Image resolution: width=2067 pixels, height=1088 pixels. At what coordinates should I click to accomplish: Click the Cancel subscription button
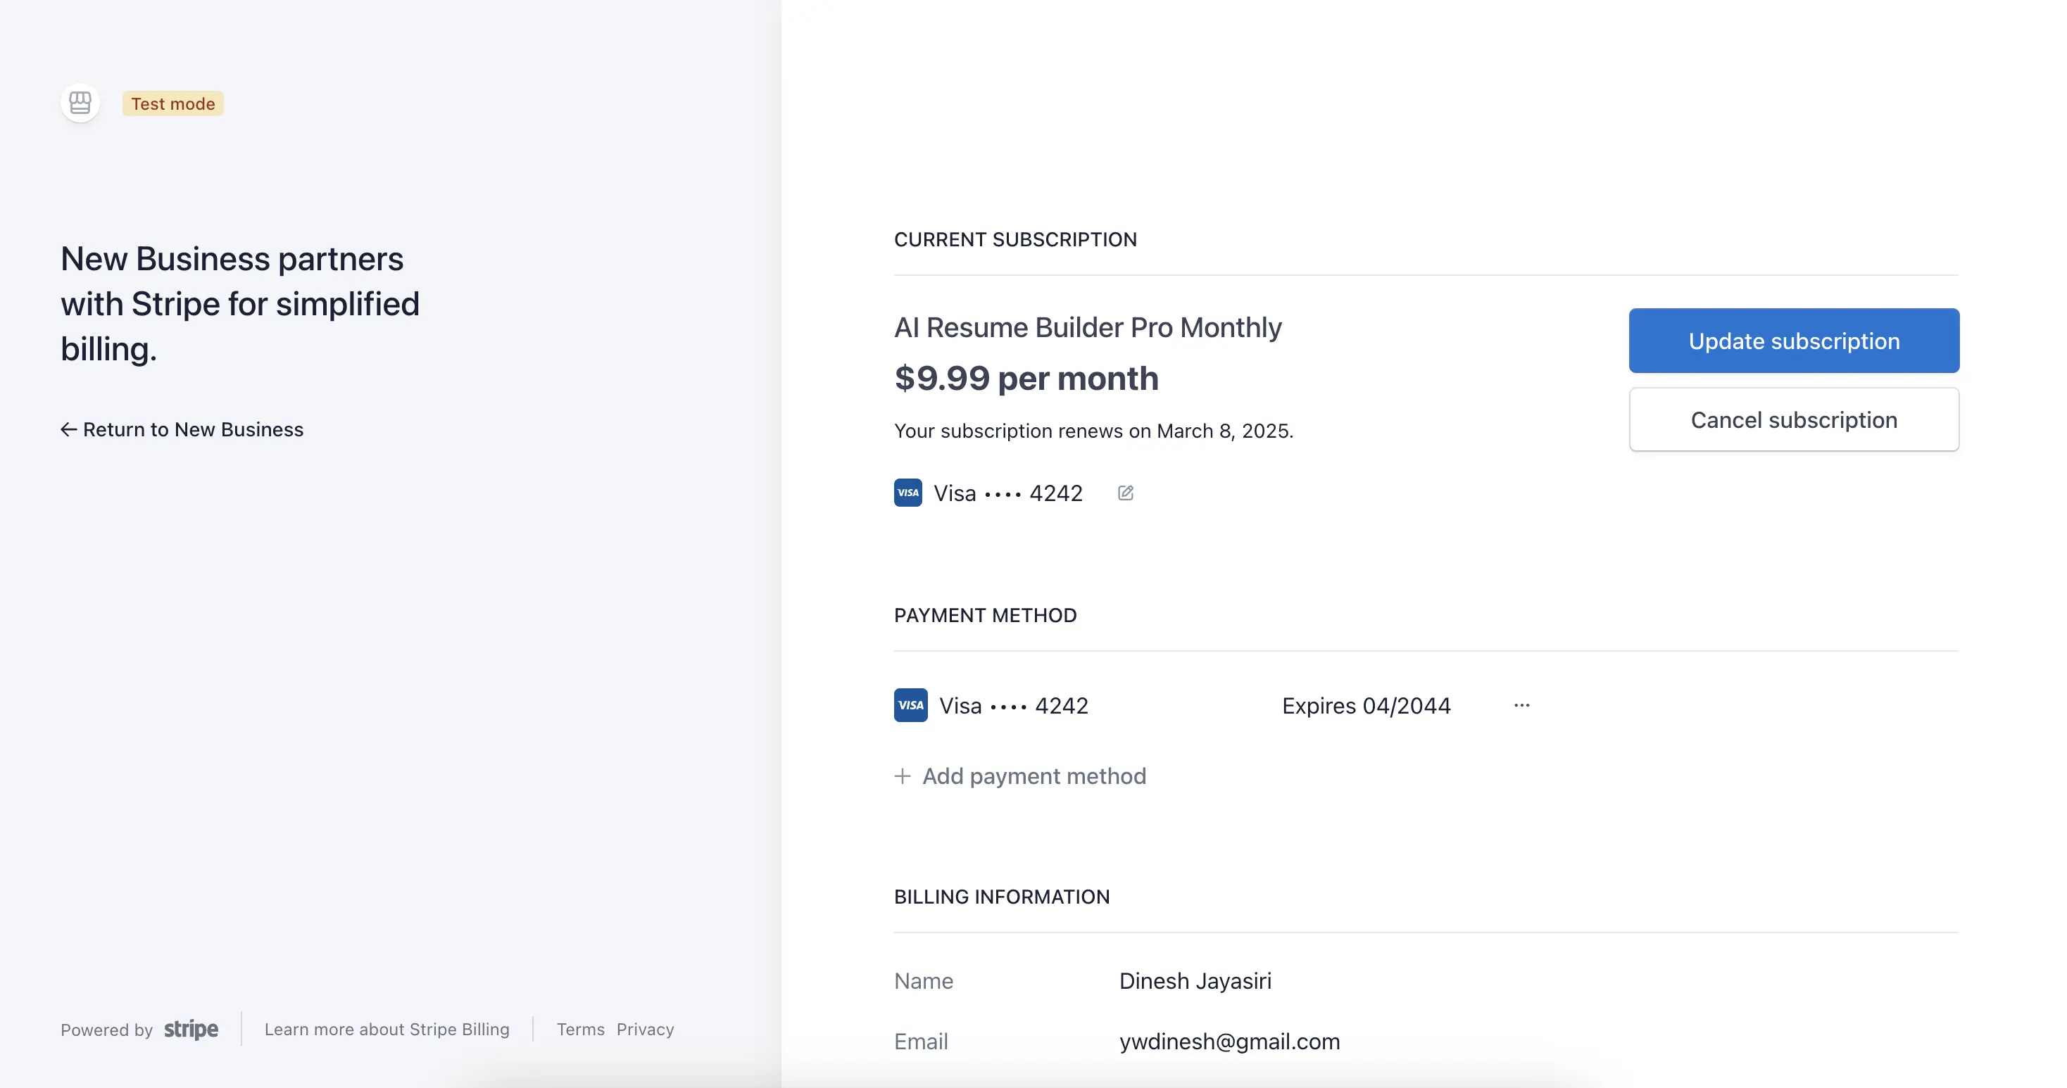click(x=1794, y=419)
